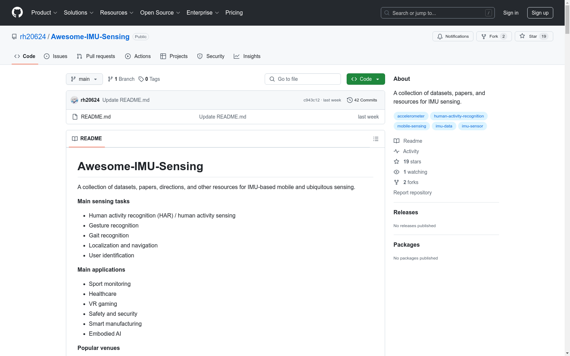
Task: Click the notifications bell icon
Action: [x=440, y=36]
